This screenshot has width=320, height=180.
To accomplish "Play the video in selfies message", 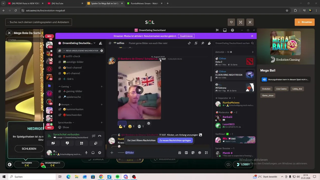I will pos(139,90).
